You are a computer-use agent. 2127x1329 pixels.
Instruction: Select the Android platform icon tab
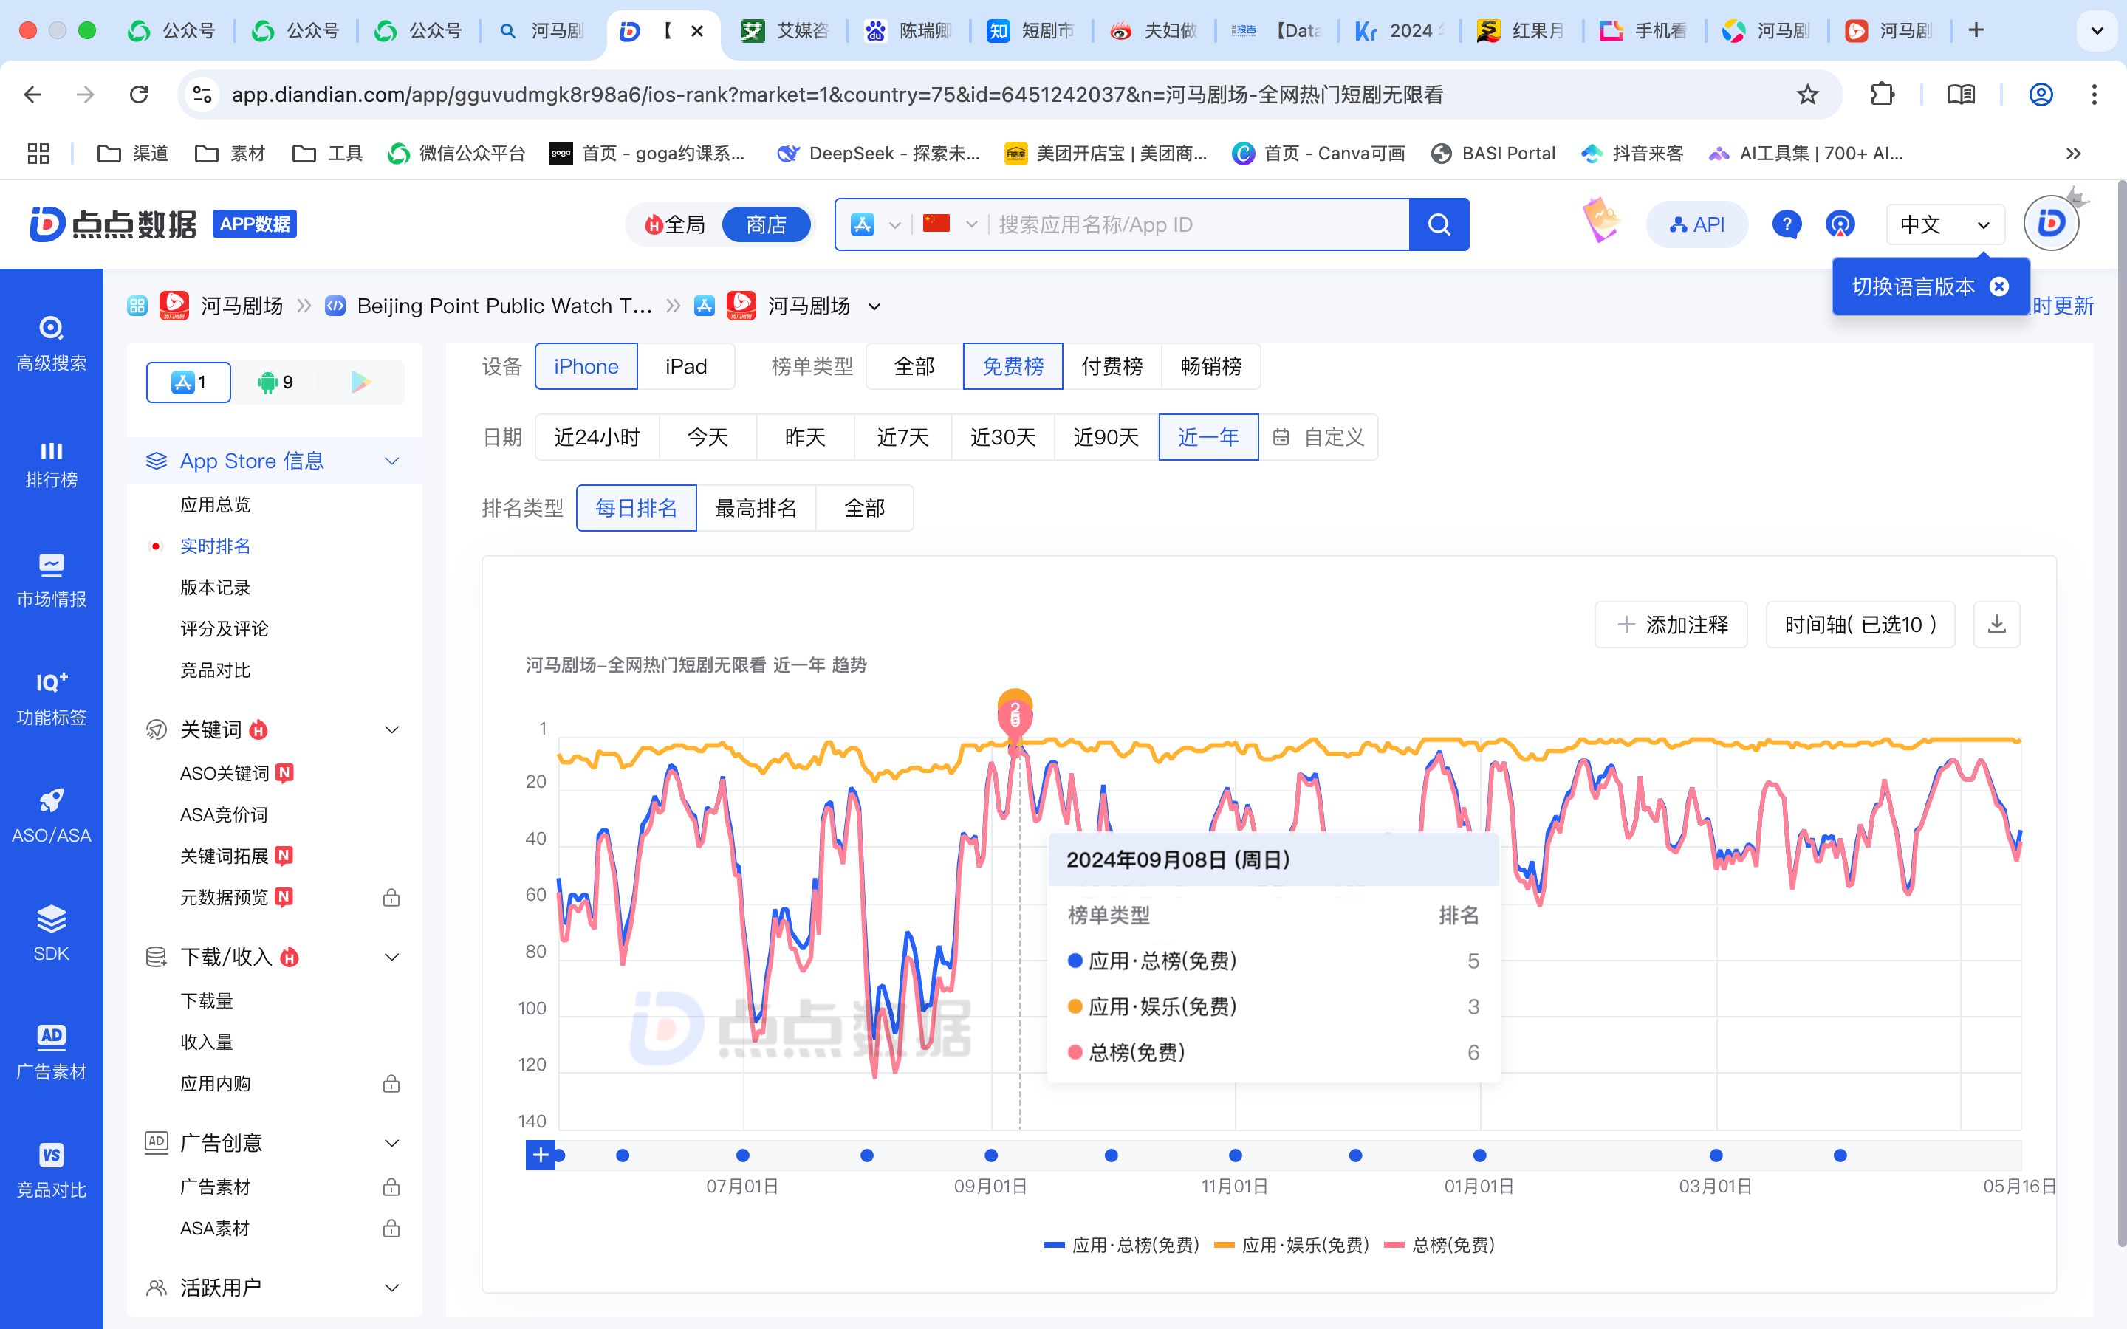(x=274, y=382)
